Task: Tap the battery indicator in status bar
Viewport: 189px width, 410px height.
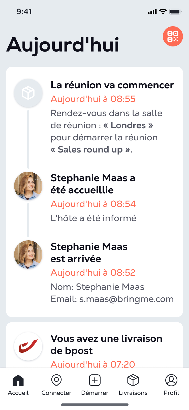Action: click(175, 12)
